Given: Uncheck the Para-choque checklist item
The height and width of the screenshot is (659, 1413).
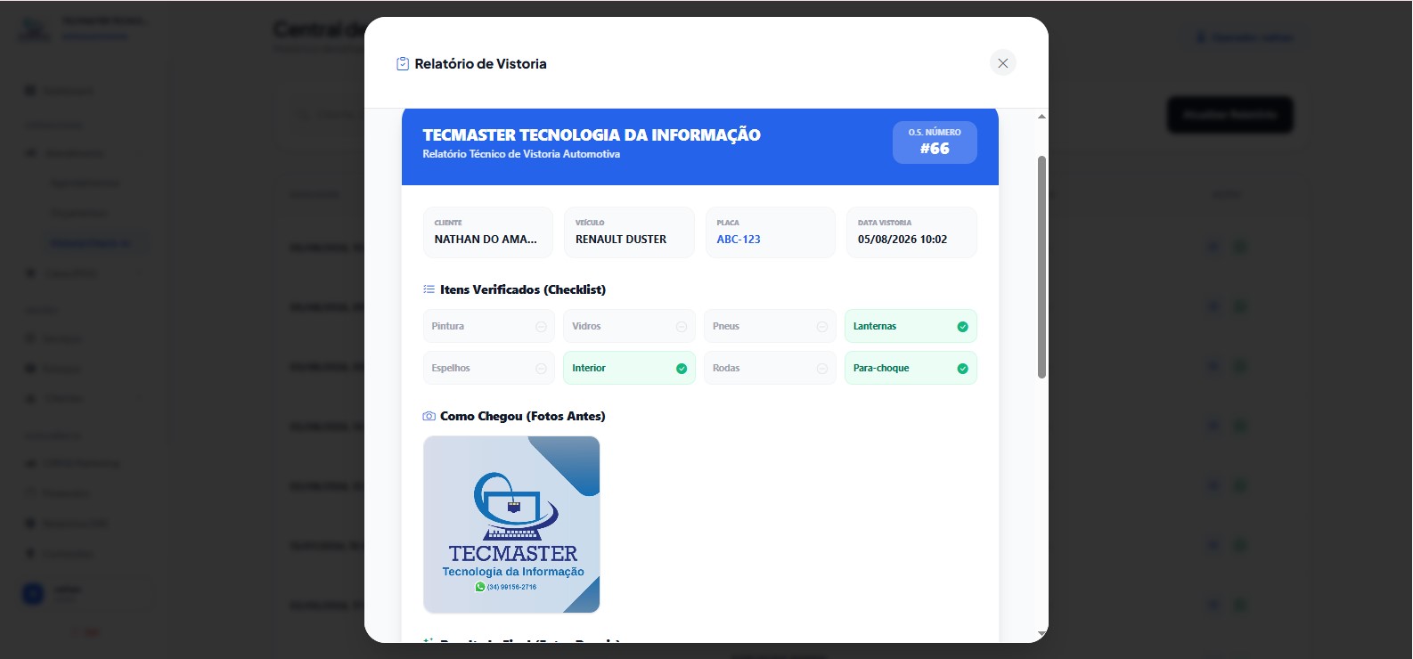Looking at the screenshot, I should pyautogui.click(x=911, y=368).
